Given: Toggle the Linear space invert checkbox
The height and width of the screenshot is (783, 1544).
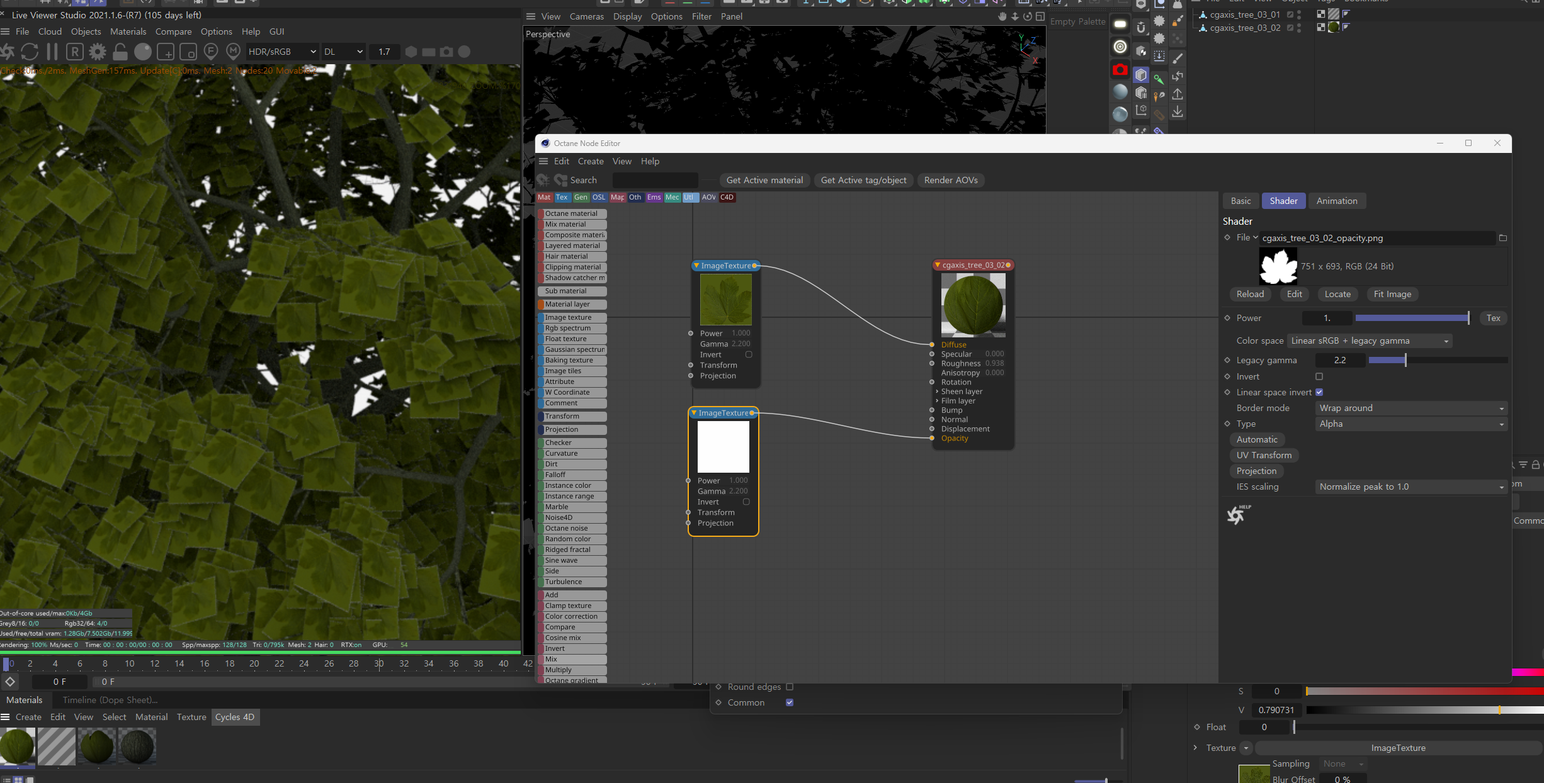Looking at the screenshot, I should (x=1319, y=391).
